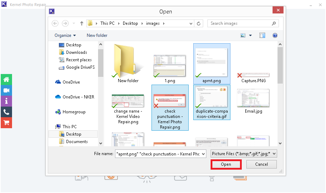Change view using the view icon

242,35
